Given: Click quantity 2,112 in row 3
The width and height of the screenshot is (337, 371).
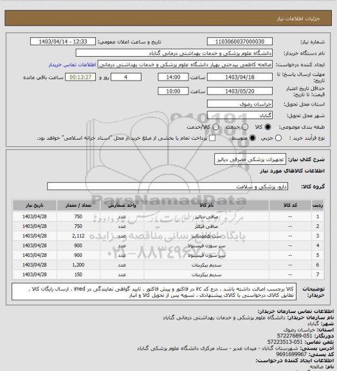Looking at the screenshot, I should pyautogui.click(x=78, y=236).
